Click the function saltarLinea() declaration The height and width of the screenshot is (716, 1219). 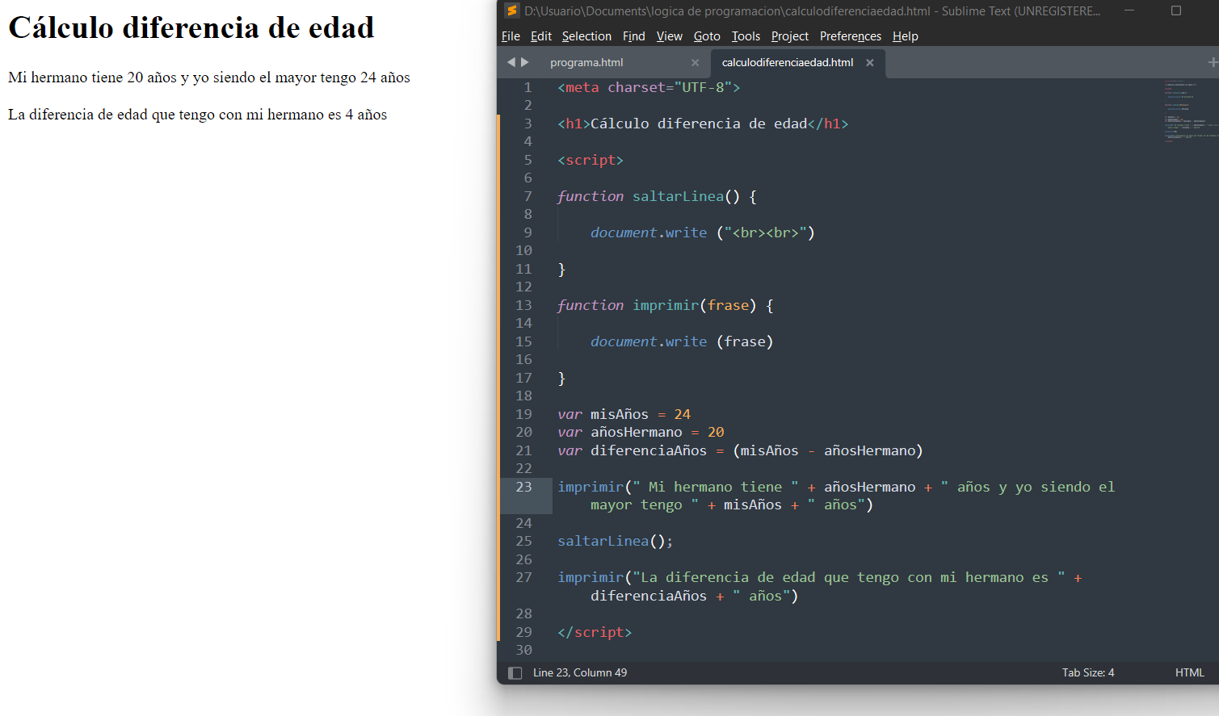(x=657, y=196)
